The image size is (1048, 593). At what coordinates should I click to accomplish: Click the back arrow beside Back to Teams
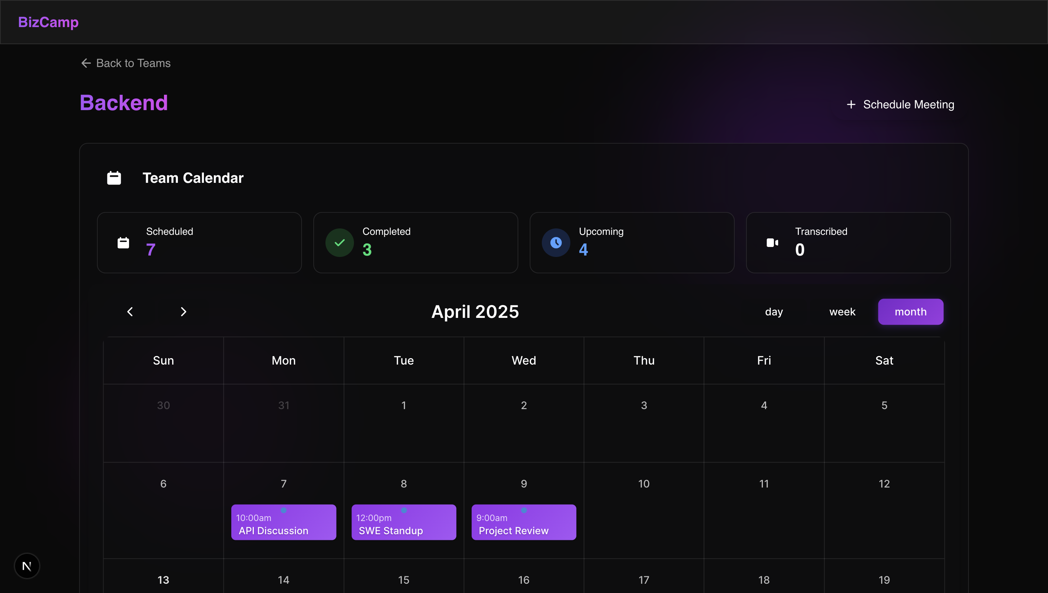86,63
